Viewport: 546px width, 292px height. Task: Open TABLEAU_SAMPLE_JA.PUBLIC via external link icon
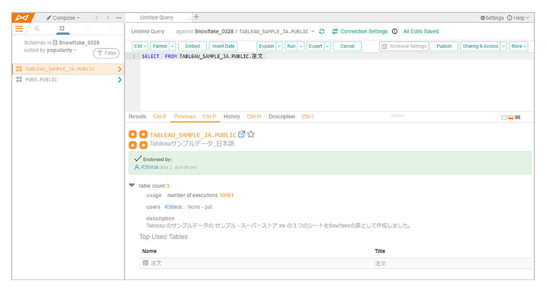coord(241,134)
